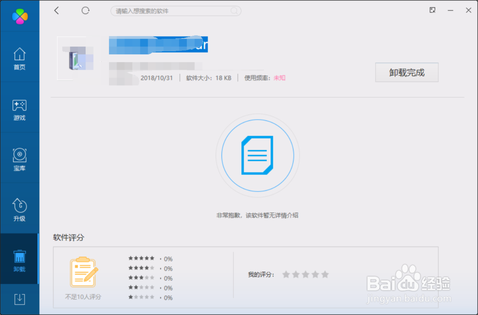This screenshot has height=315, width=478.
Task: Click the three-star 0% rating row
Action: pyautogui.click(x=150, y=278)
